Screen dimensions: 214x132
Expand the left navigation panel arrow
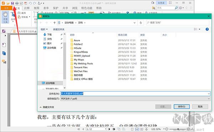(x=5, y=36)
